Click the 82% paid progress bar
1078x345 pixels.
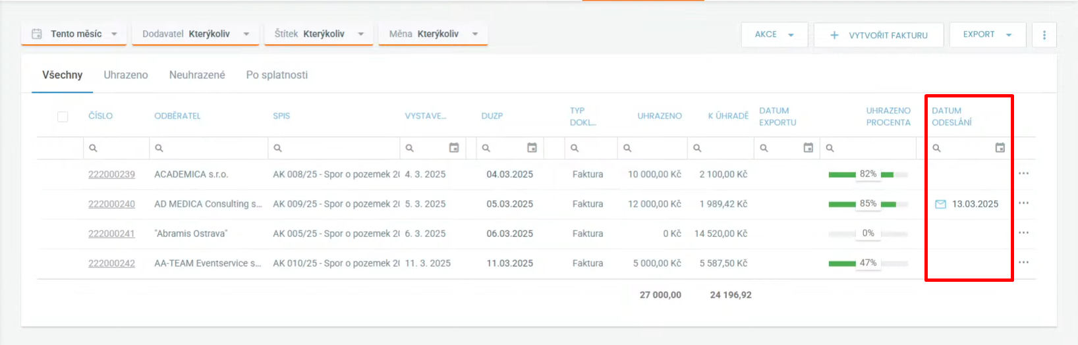[868, 174]
